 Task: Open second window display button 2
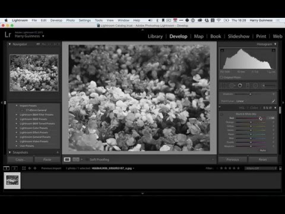14,168
